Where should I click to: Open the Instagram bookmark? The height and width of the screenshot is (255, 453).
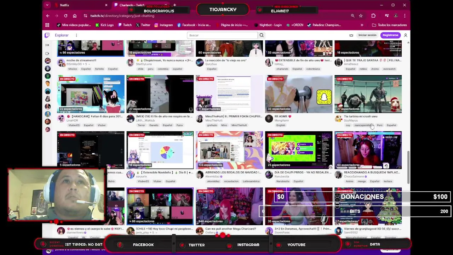pos(164,25)
